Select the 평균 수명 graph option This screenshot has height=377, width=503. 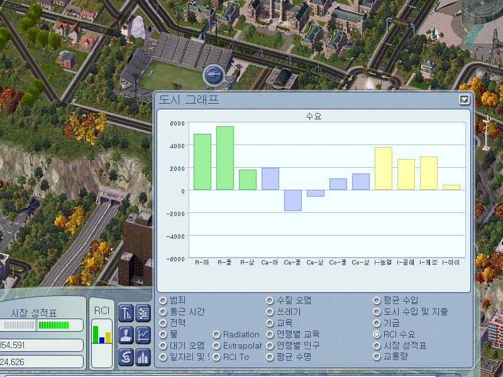(270, 357)
